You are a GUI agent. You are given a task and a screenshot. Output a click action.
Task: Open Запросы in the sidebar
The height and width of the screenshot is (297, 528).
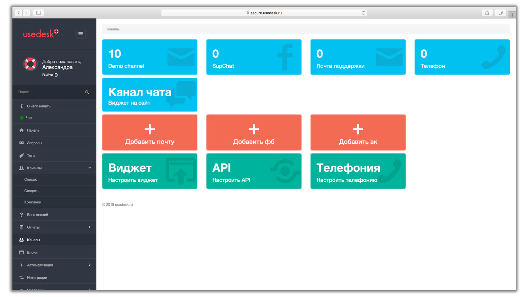point(54,143)
